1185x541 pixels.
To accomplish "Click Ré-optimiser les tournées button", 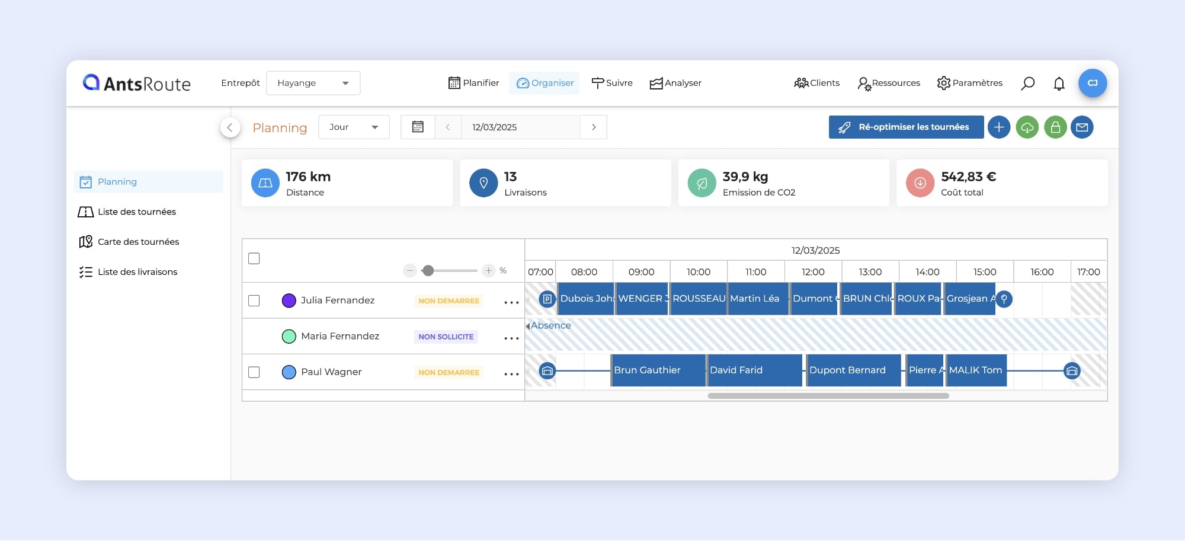I will click(906, 127).
